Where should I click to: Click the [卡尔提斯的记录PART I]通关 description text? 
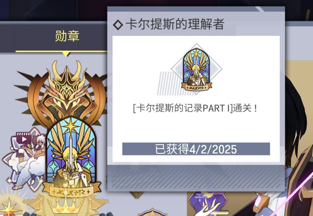[x=195, y=108]
